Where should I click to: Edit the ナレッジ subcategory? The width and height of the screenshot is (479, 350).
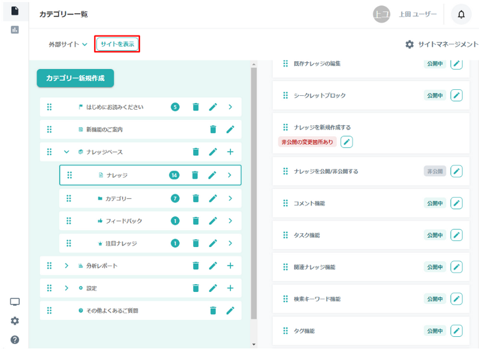pos(213,175)
